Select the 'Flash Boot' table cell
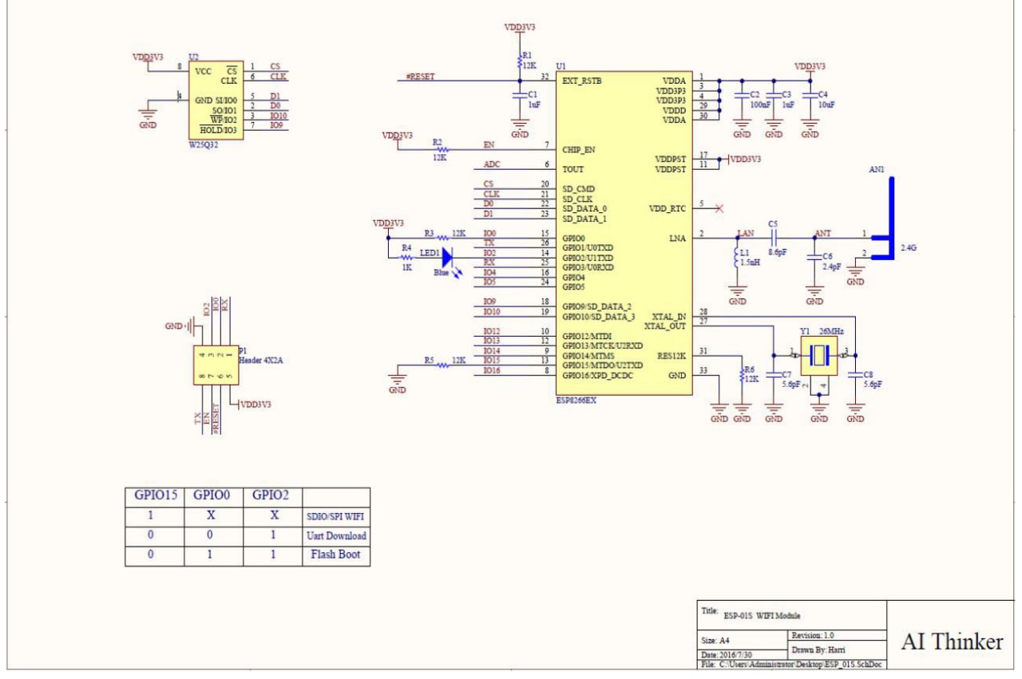The width and height of the screenshot is (1022, 679). coord(337,555)
